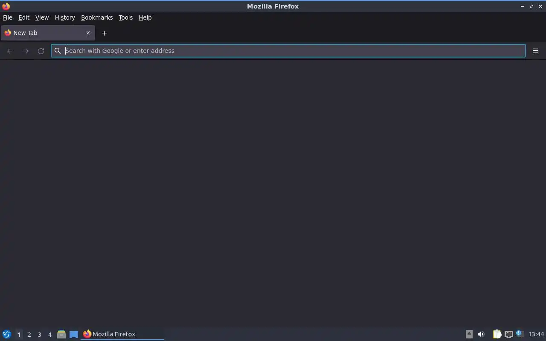Viewport: 546px width, 341px height.
Task: Open the Help menu
Action: (145, 17)
